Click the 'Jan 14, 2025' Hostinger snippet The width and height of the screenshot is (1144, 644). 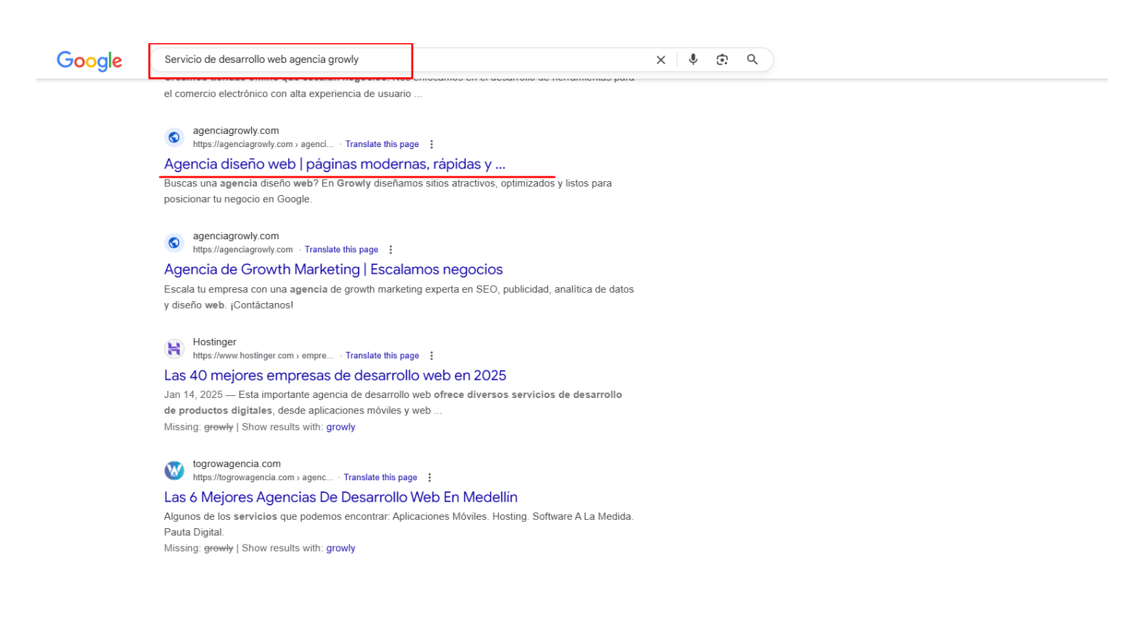pos(393,403)
